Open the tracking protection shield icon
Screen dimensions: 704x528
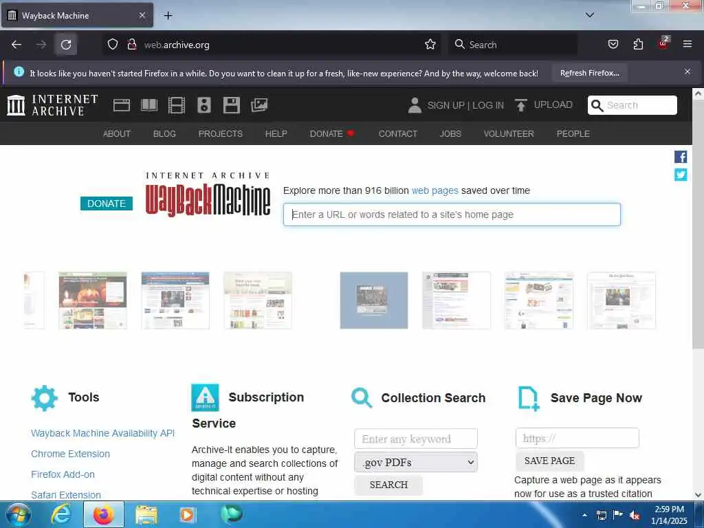tap(113, 45)
